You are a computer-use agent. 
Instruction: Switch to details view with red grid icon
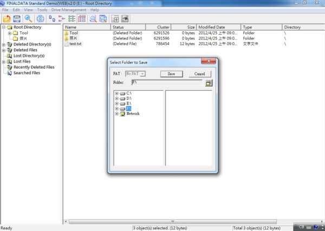pos(82,18)
